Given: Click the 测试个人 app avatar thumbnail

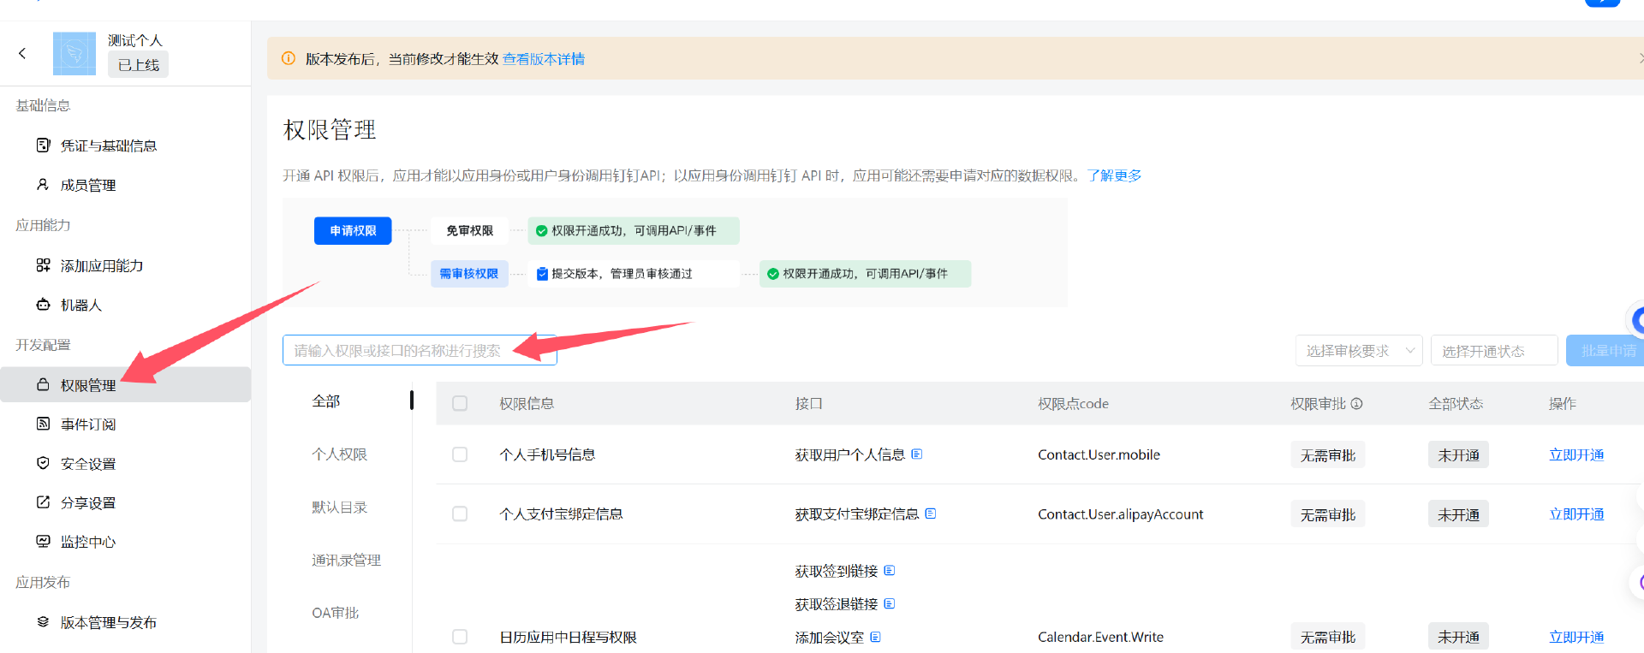Looking at the screenshot, I should (x=74, y=54).
